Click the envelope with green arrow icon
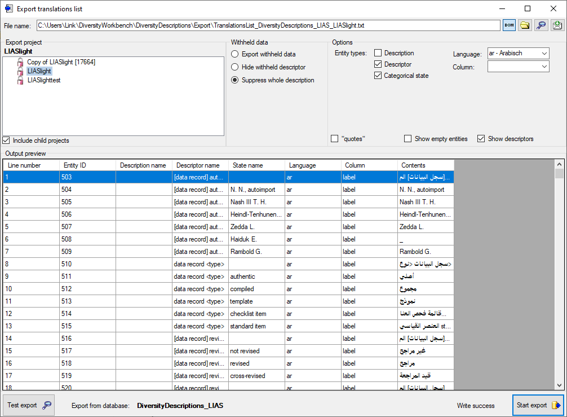 [557, 25]
